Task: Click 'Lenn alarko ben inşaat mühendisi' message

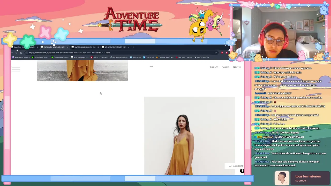Action: click(x=288, y=85)
